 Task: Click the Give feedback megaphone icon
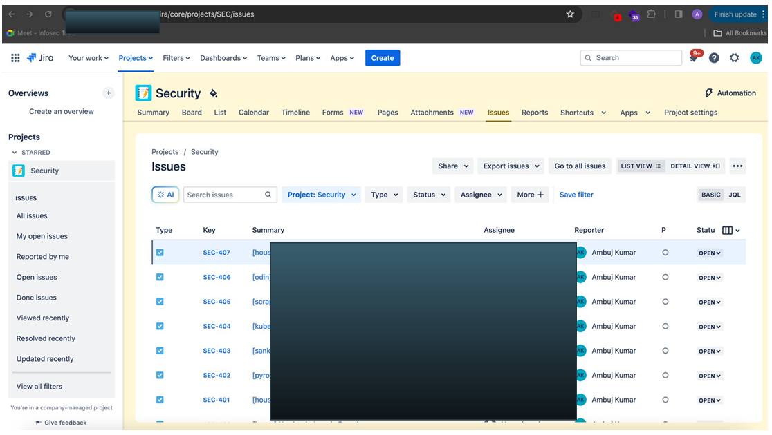click(x=39, y=423)
